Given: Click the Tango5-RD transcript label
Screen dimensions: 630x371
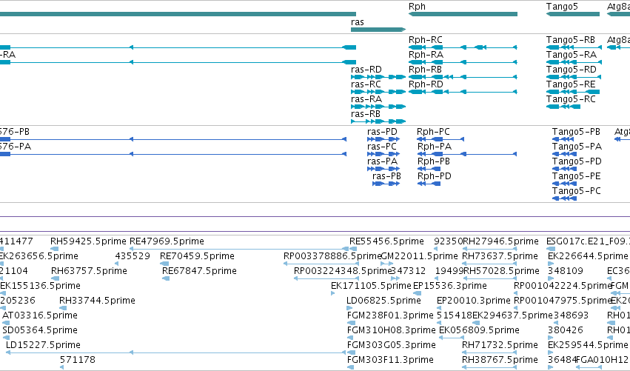Looking at the screenshot, I should (x=572, y=70).
